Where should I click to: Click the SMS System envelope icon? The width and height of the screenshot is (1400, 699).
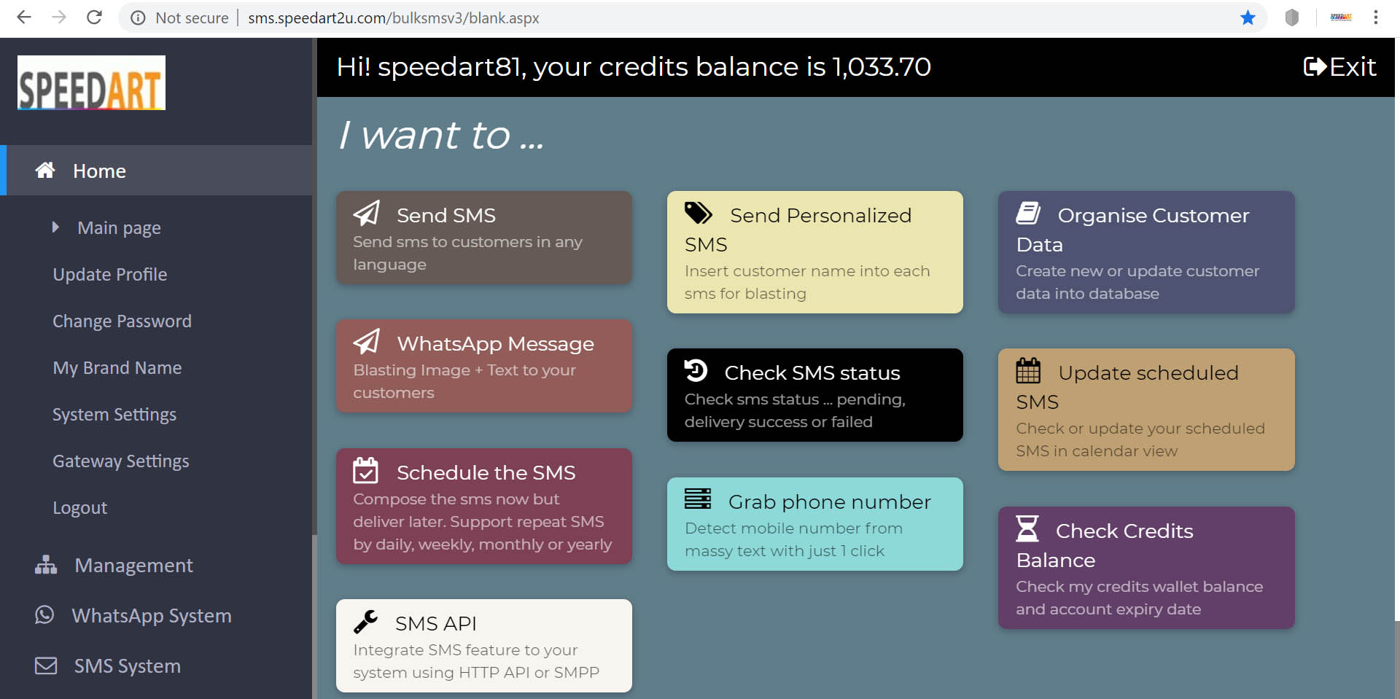(46, 665)
